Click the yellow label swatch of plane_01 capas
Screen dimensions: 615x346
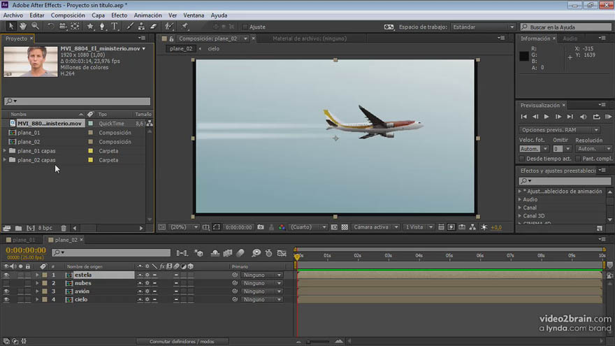coord(91,151)
